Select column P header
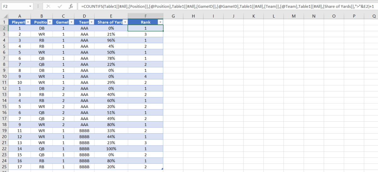 click(x=354, y=16)
